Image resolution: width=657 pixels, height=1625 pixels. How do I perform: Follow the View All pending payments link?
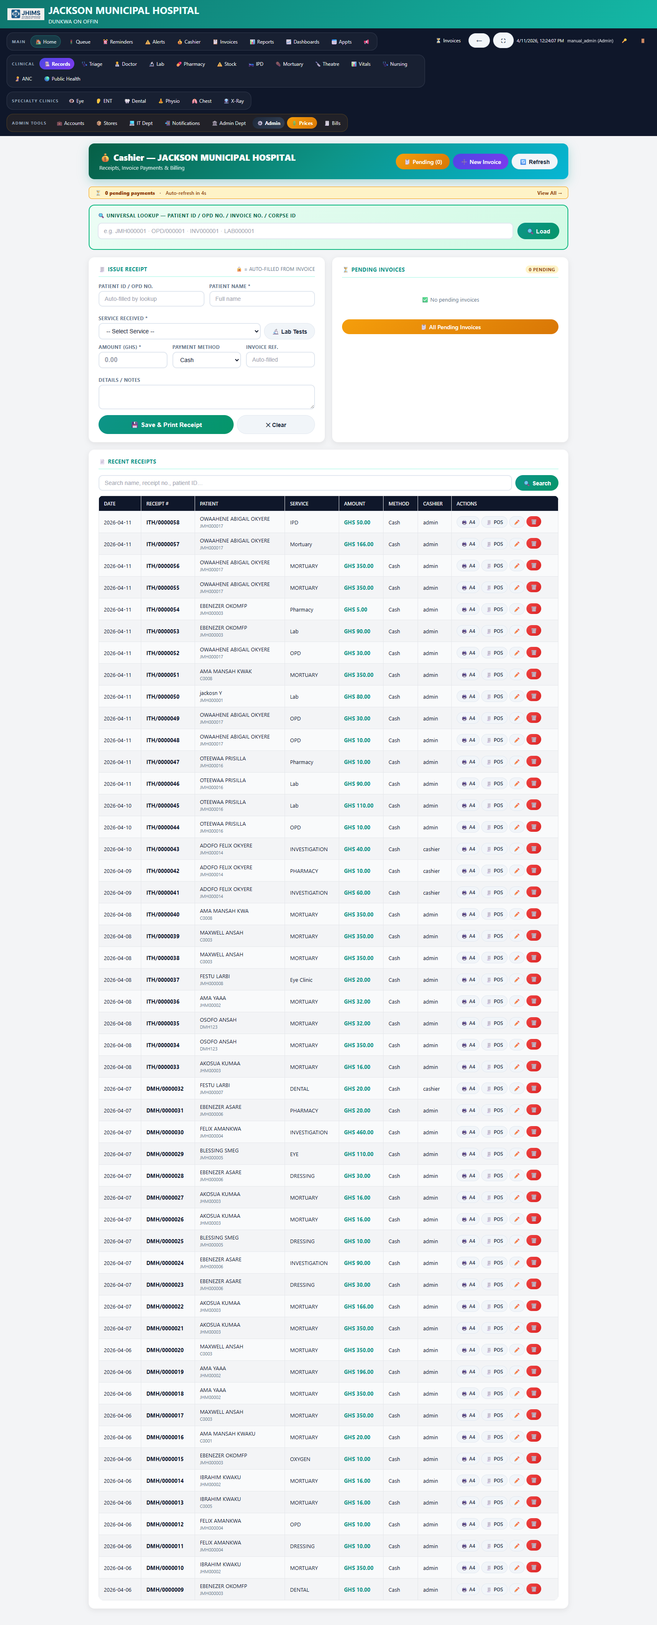tap(549, 193)
